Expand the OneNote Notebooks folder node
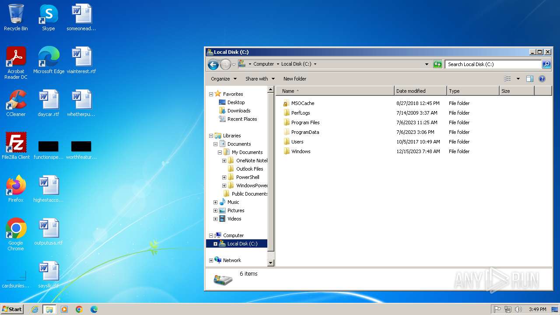560x315 pixels. [224, 161]
